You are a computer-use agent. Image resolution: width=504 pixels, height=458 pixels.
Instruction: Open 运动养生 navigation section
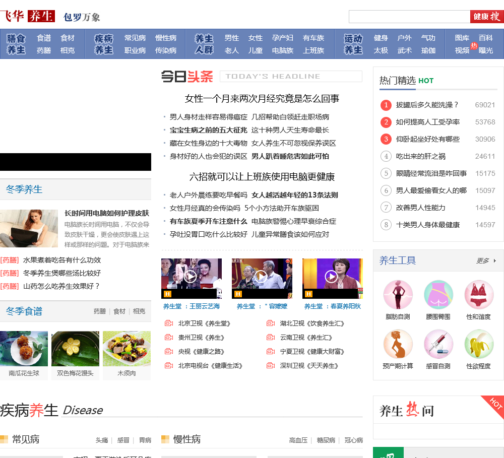coord(353,44)
